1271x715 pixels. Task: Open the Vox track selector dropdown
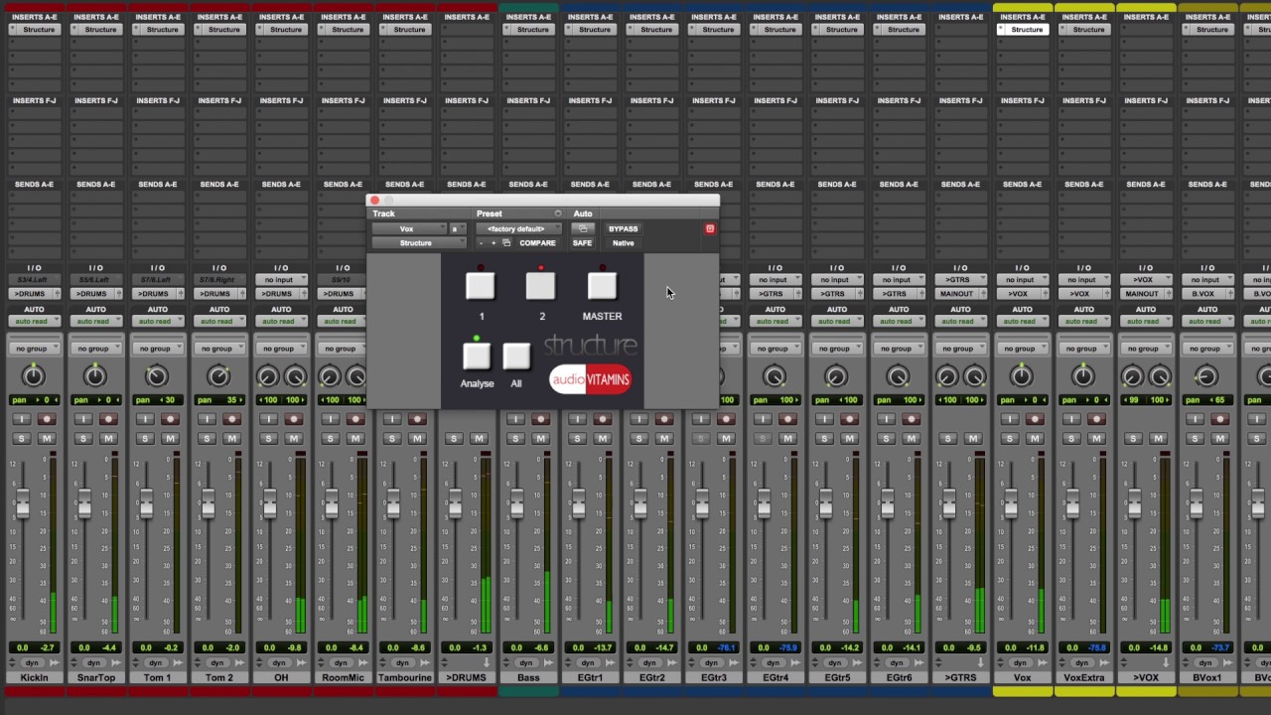tap(408, 228)
